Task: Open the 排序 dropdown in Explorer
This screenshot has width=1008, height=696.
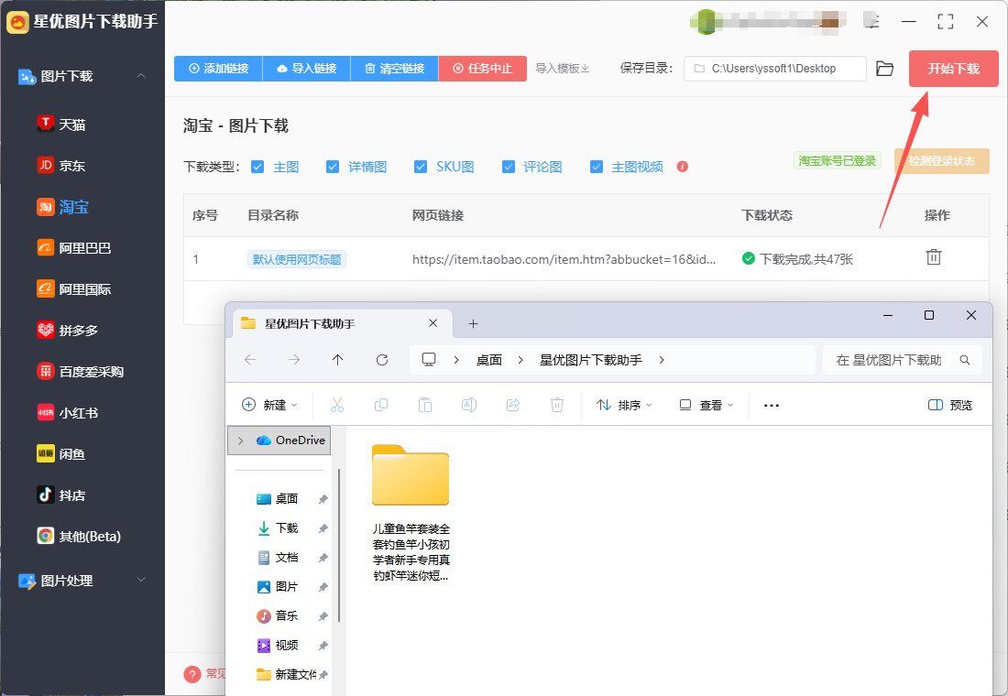Action: click(624, 405)
